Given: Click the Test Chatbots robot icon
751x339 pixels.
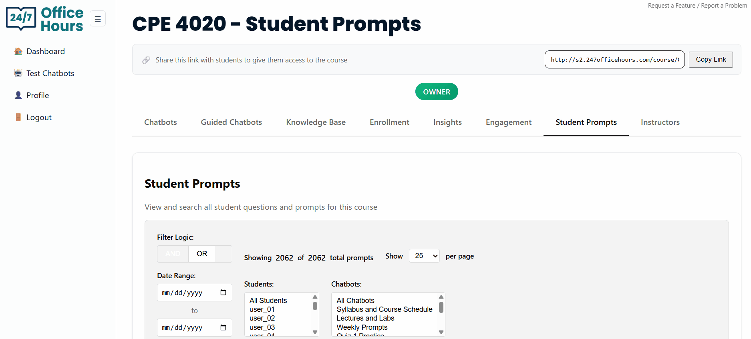Looking at the screenshot, I should click(x=18, y=73).
